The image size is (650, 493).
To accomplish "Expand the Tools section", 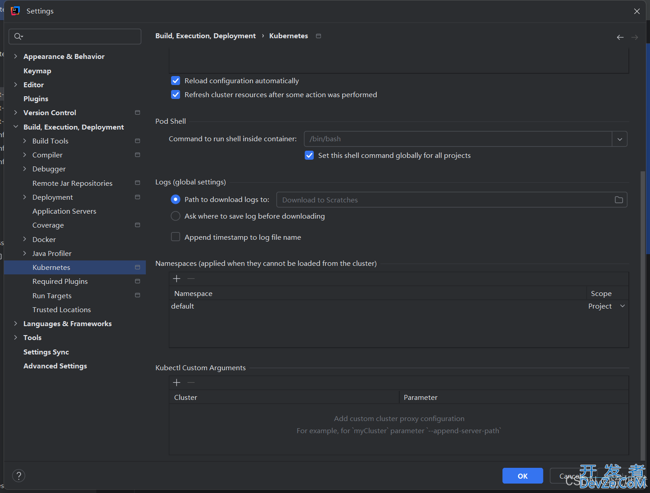I will point(16,337).
